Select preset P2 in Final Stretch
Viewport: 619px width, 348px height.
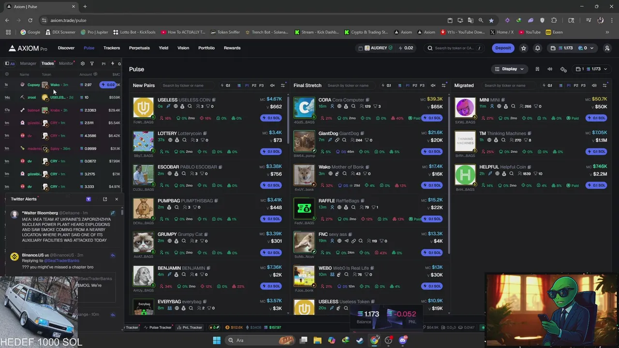414,86
